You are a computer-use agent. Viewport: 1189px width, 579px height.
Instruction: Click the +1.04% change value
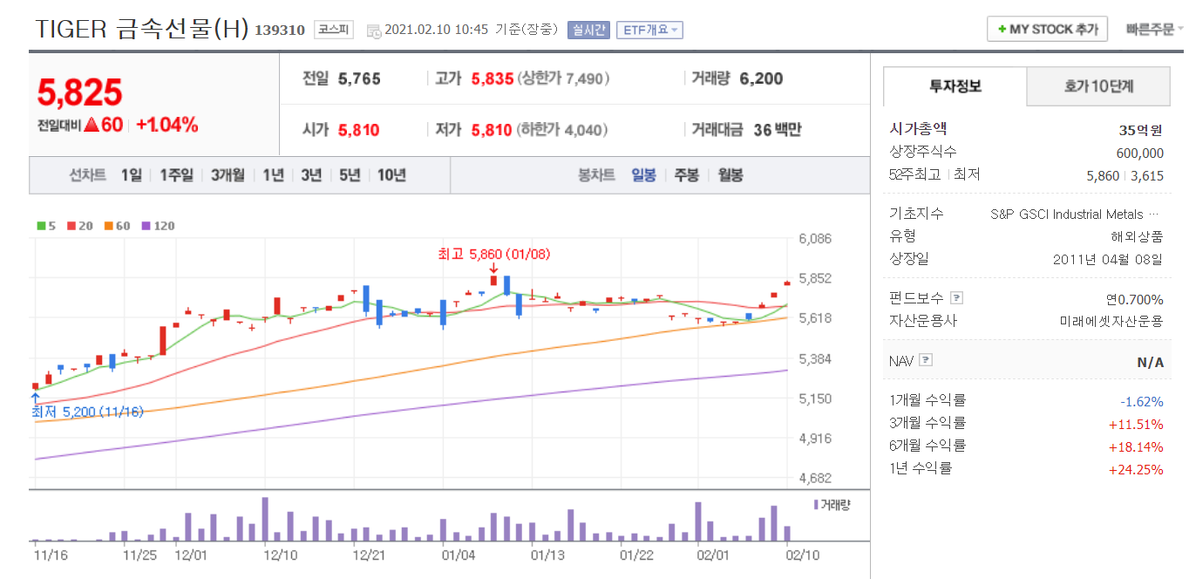[x=167, y=125]
